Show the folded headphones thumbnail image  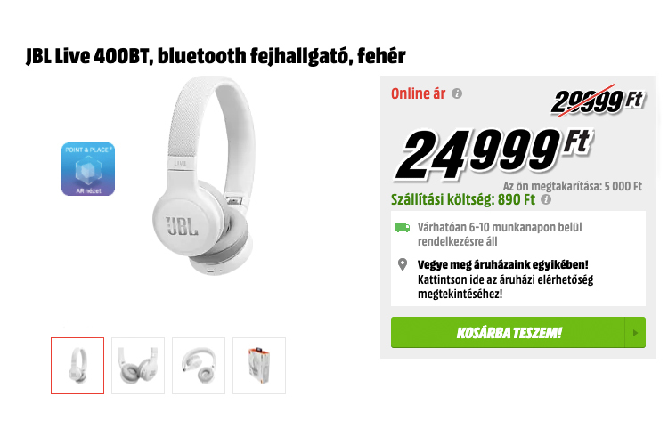[x=138, y=366]
